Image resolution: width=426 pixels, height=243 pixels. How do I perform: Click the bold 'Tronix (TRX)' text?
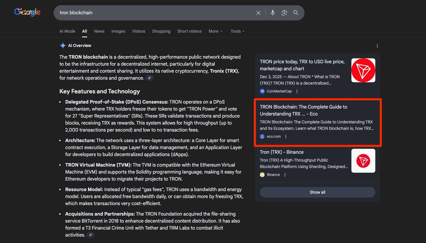(224, 71)
